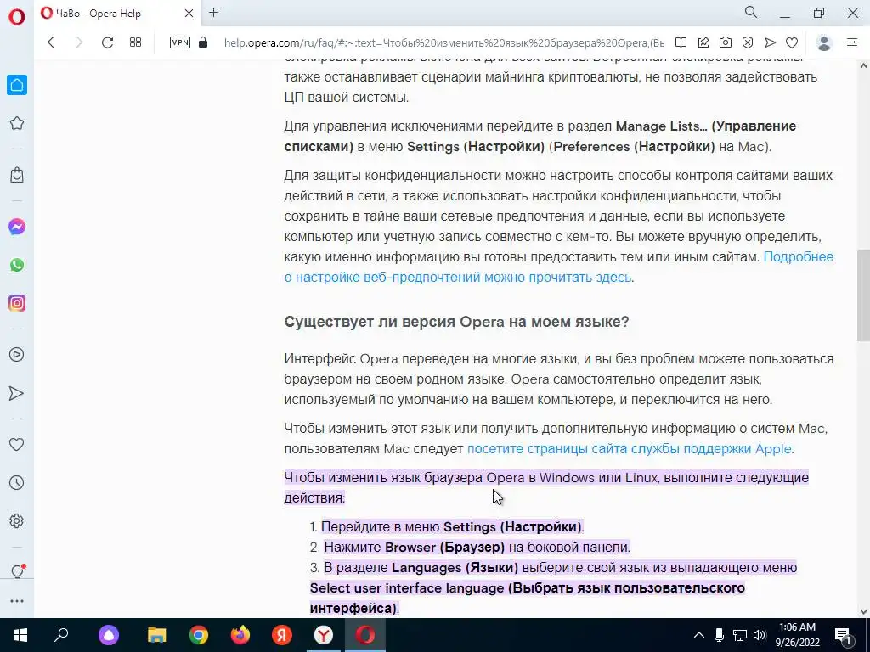Open Settings gear in the sidebar
The width and height of the screenshot is (870, 652).
click(17, 520)
